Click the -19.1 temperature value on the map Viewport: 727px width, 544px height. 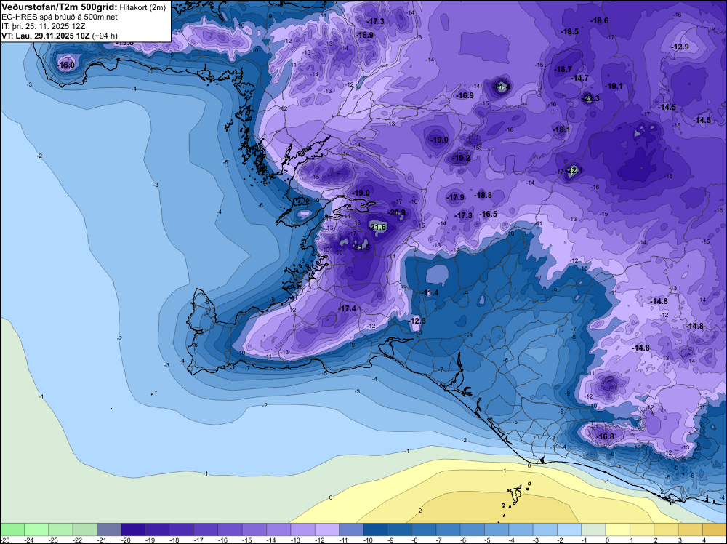[614, 87]
